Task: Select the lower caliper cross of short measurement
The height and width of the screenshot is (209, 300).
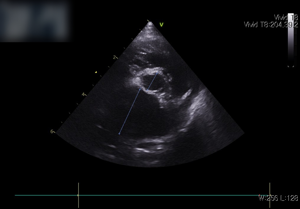Action: tap(147, 90)
